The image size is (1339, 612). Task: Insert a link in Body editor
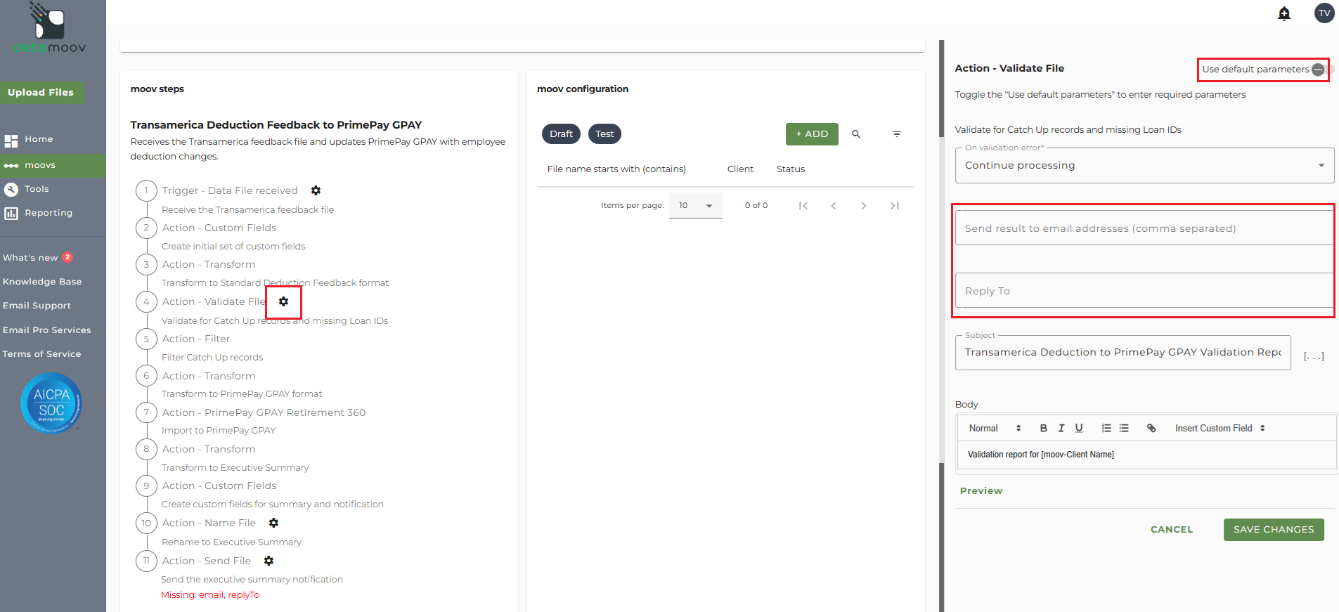click(x=1151, y=428)
